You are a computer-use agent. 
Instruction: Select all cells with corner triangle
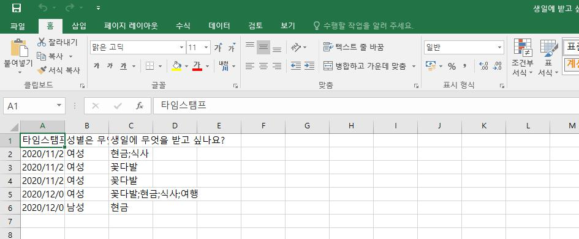click(x=14, y=127)
